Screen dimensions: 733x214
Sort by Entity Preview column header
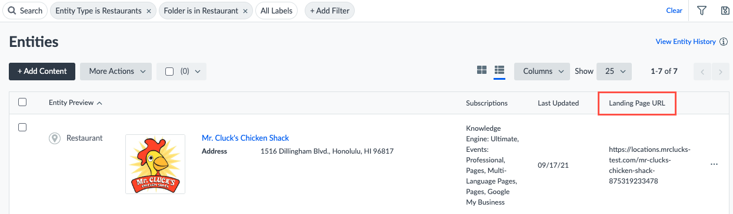point(75,103)
